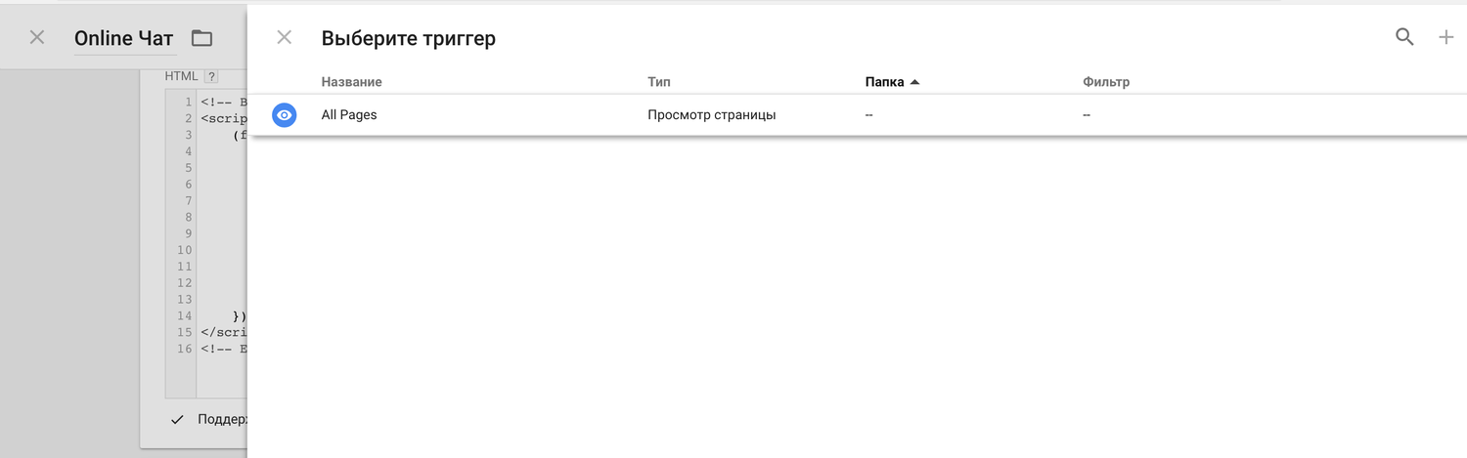Edit the Online Чат tag name field
1467x458 pixels.
pyautogui.click(x=123, y=39)
